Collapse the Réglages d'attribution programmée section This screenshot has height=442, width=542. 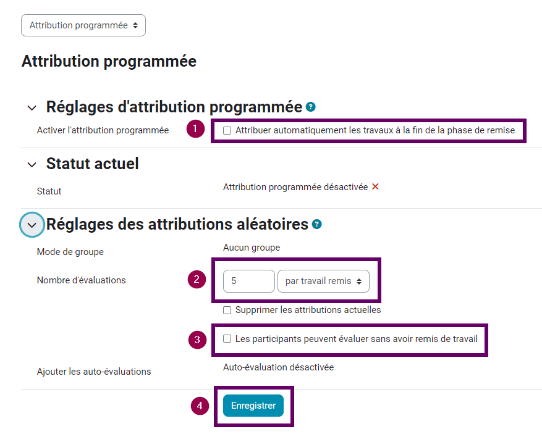point(32,108)
